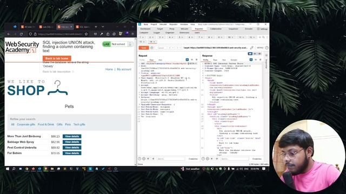This screenshot has height=194, width=346.
Task: Click Hot weather widget in taskbar
Action: [190, 169]
